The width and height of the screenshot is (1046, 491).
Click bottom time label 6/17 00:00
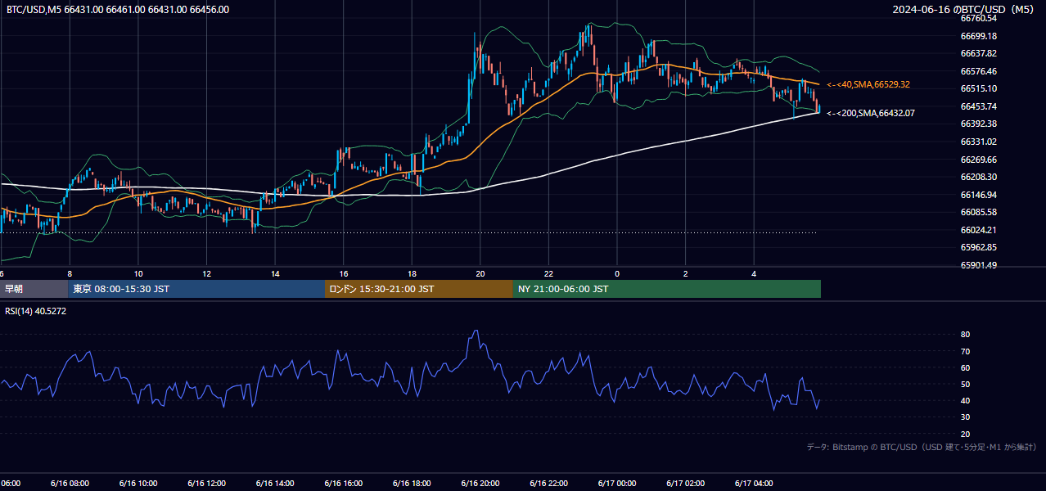click(x=617, y=484)
